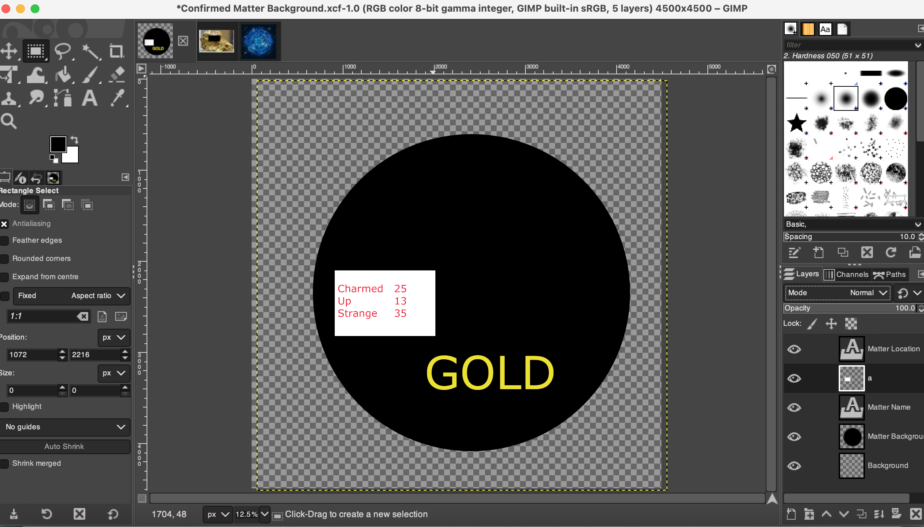This screenshot has width=924, height=527.
Task: Enable the Feather edges checkbox
Action: click(5, 241)
